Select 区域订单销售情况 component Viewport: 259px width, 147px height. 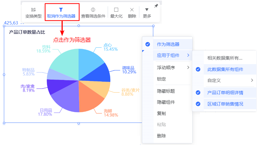[x=230, y=104]
